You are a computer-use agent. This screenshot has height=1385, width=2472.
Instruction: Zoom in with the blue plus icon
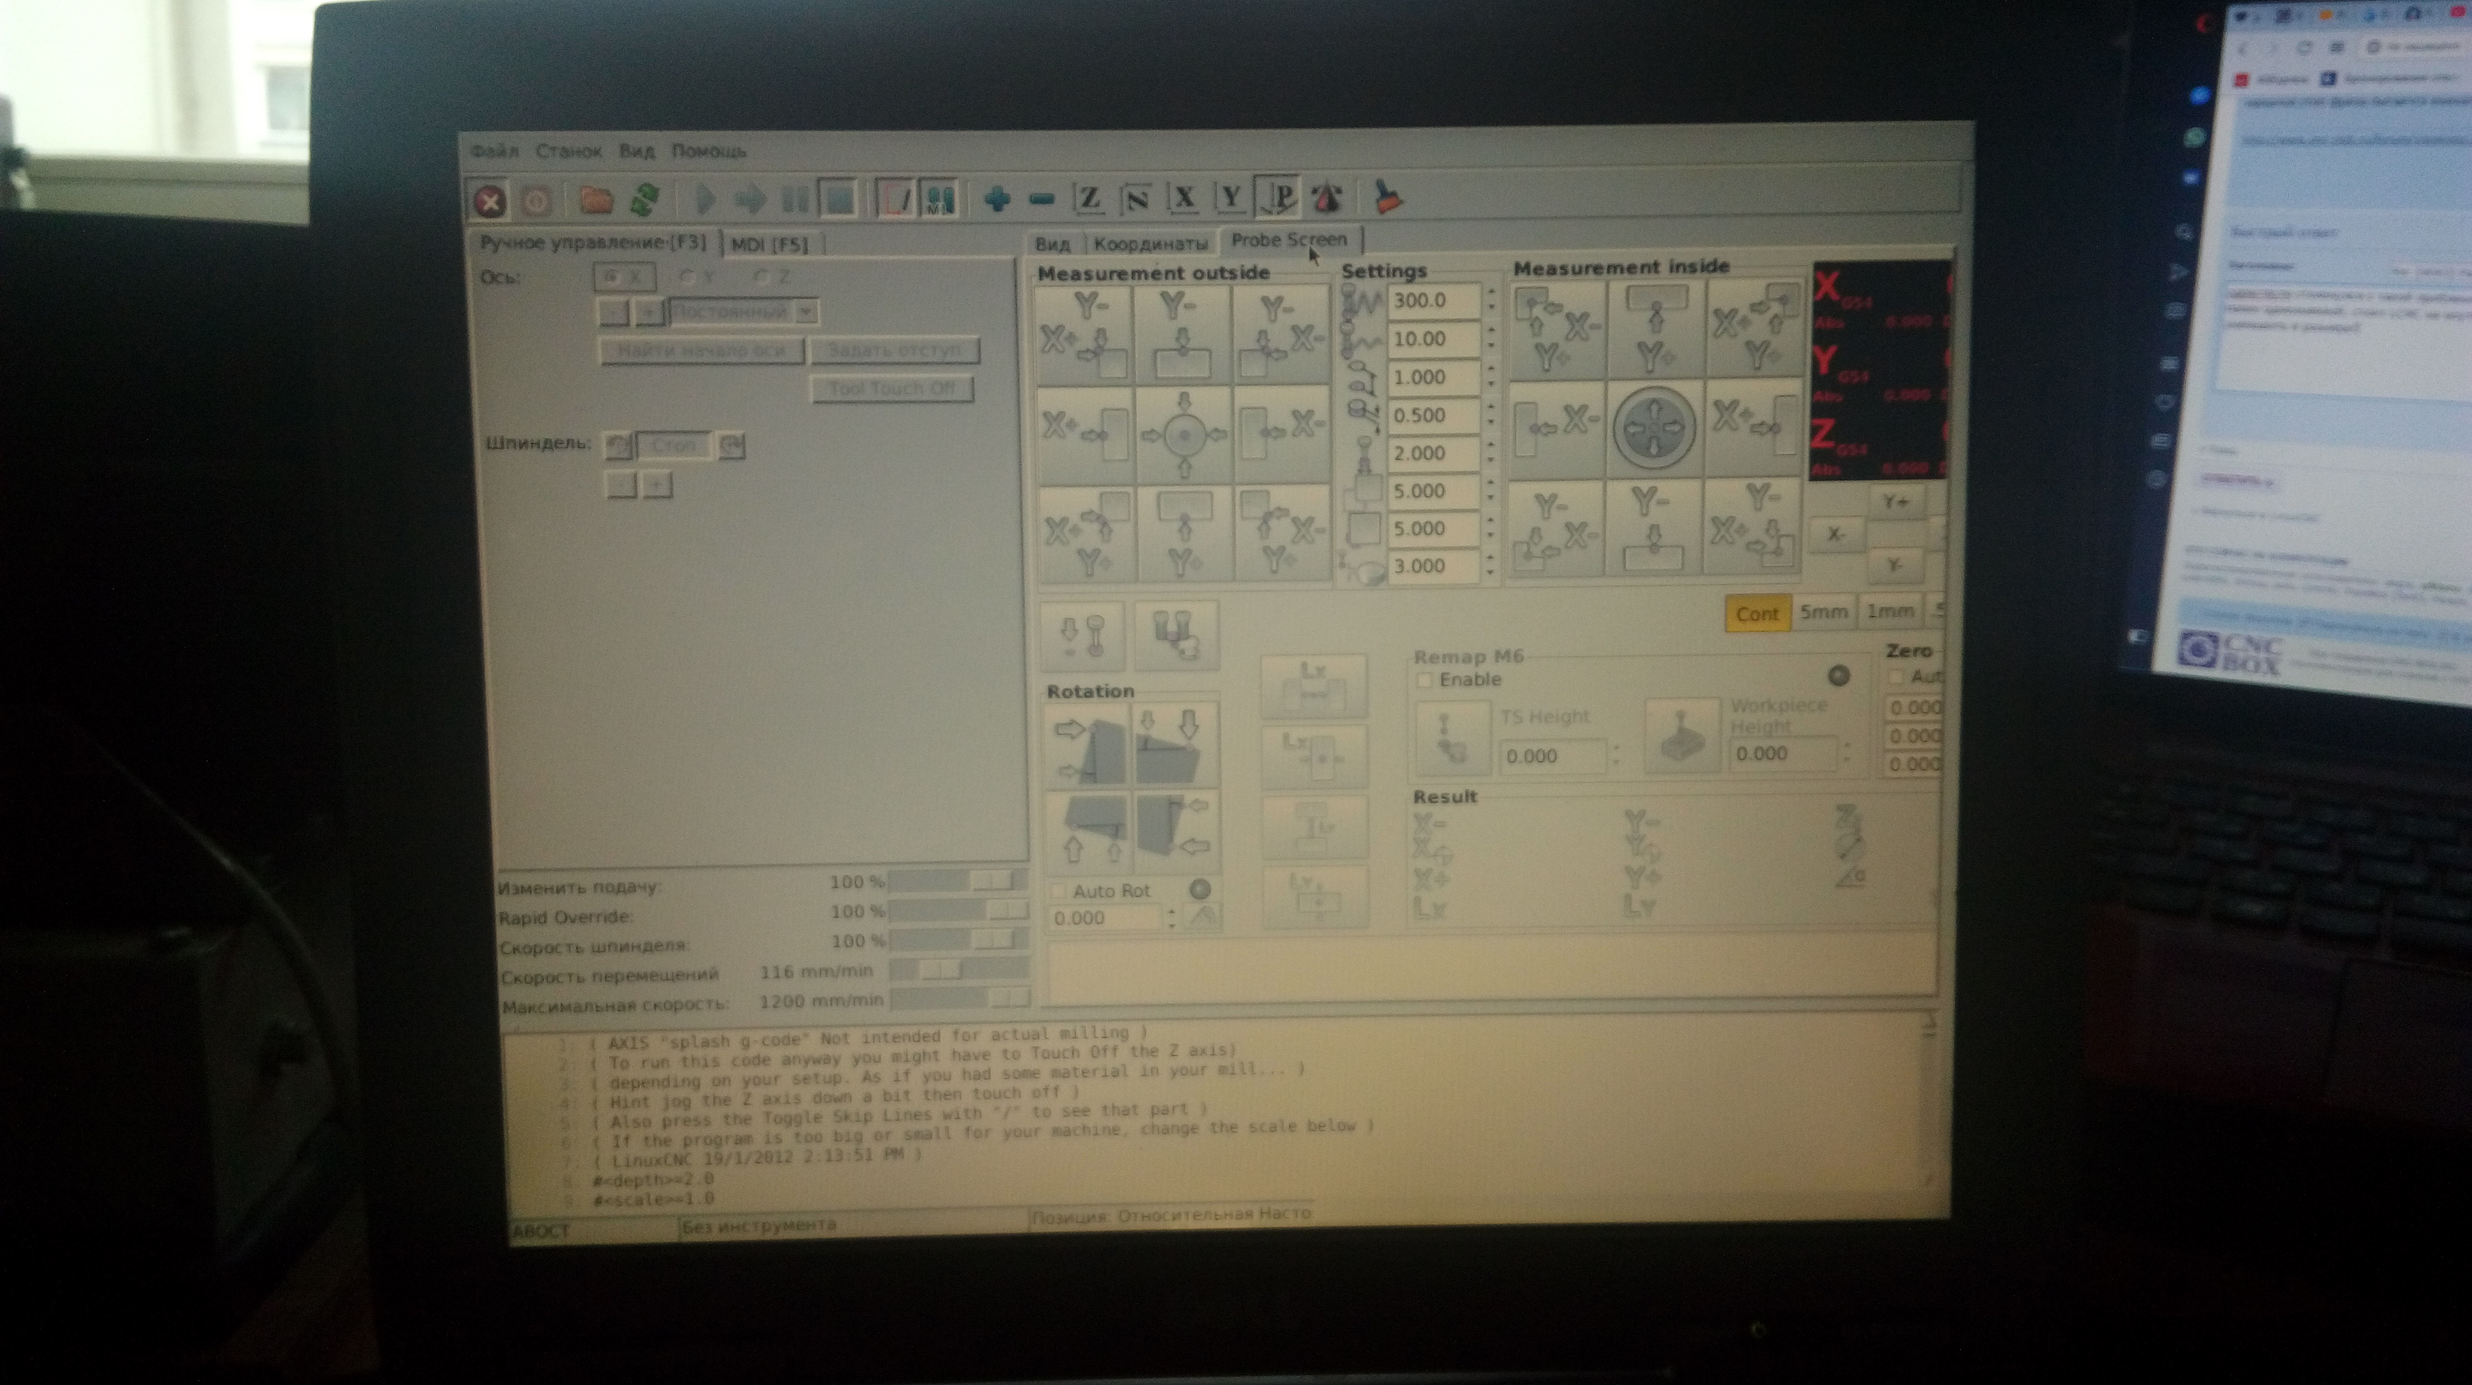[997, 199]
